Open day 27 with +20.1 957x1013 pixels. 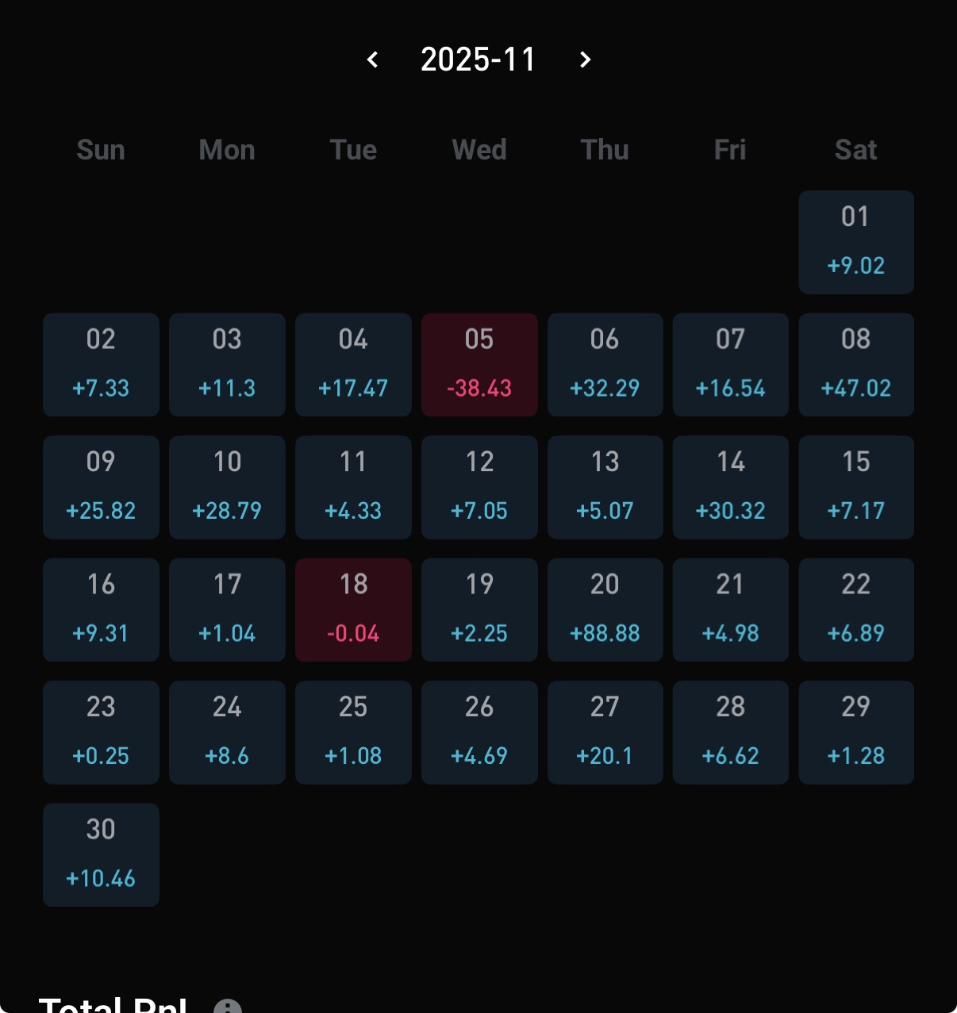605,732
